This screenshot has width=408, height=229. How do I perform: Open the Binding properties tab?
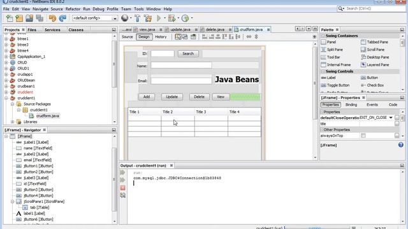click(x=351, y=104)
